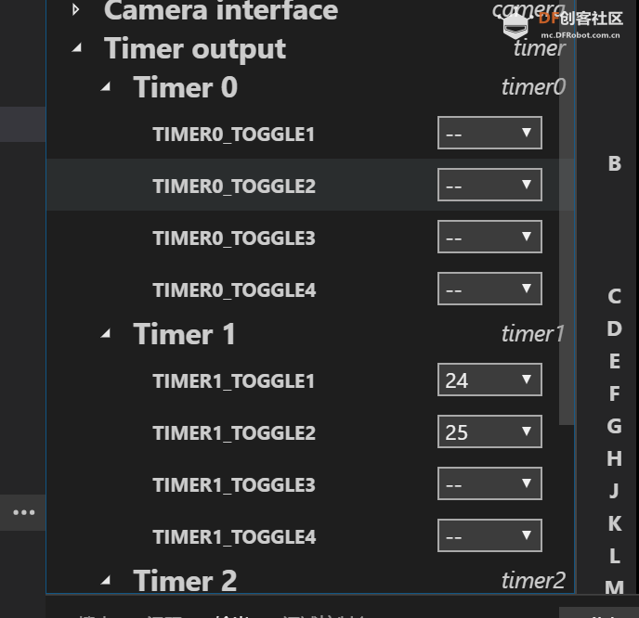Collapse the Timer 1 group arrow
Screen dimensions: 639x618
click(107, 334)
